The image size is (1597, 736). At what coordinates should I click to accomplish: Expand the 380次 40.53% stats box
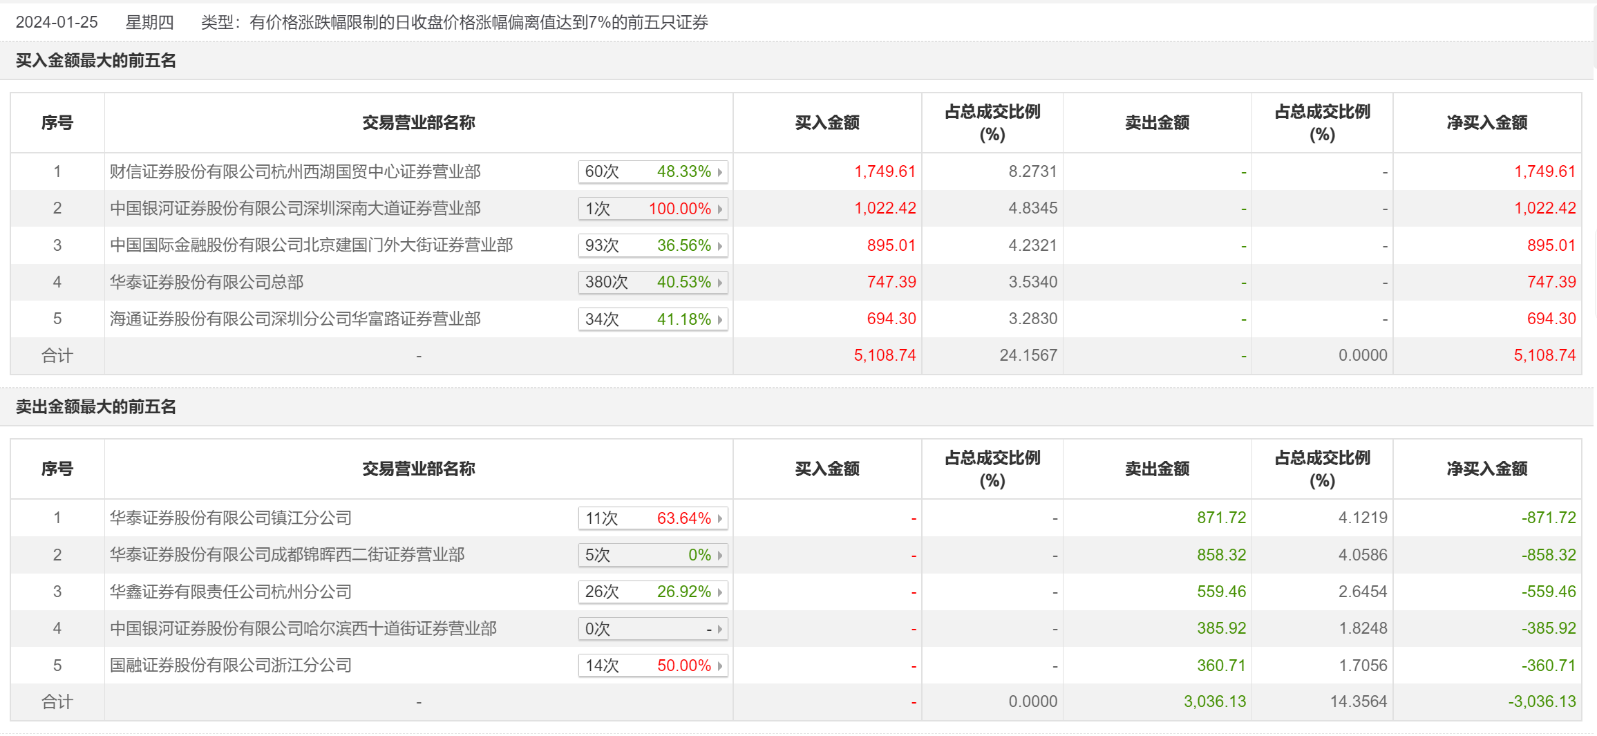653,282
